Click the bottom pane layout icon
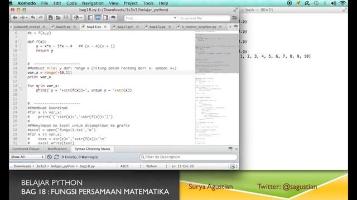 [x=230, y=149]
